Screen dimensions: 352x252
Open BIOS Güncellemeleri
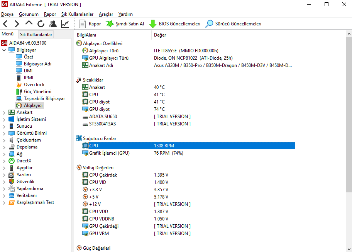tap(175, 24)
